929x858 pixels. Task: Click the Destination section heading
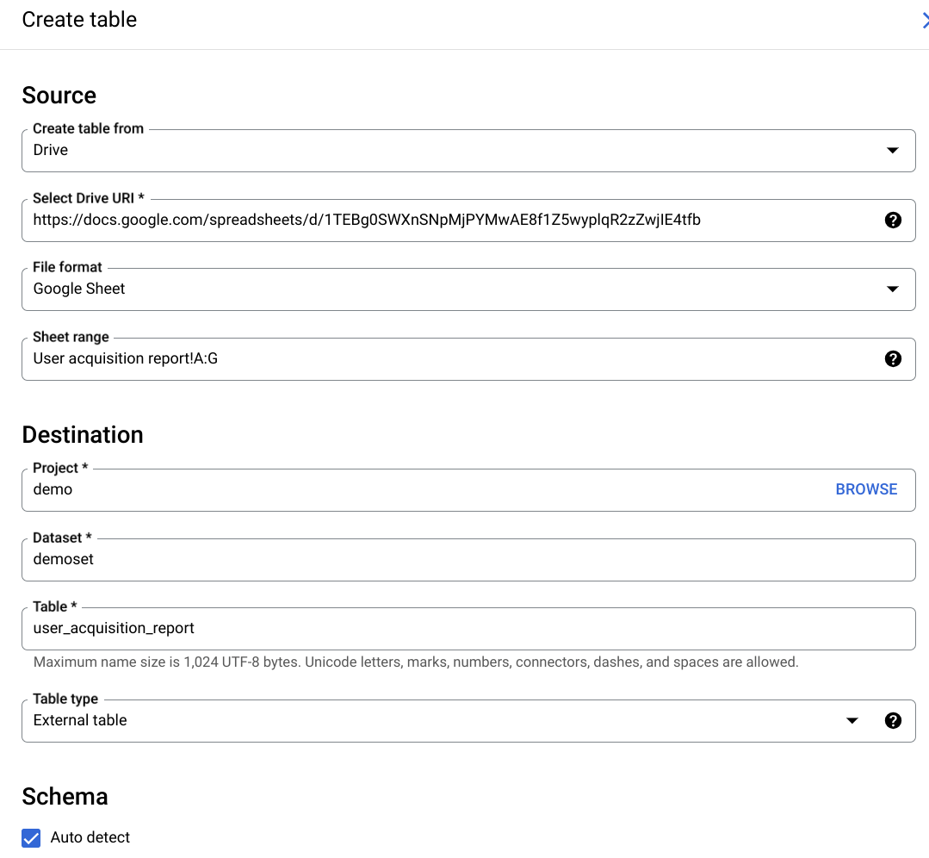click(83, 434)
